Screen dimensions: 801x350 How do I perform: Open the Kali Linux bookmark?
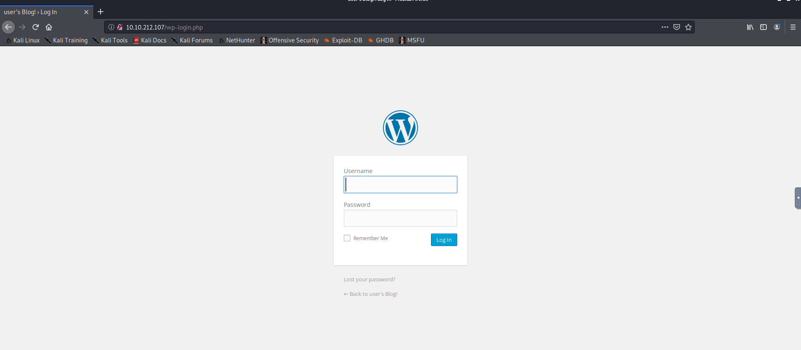[x=23, y=40]
